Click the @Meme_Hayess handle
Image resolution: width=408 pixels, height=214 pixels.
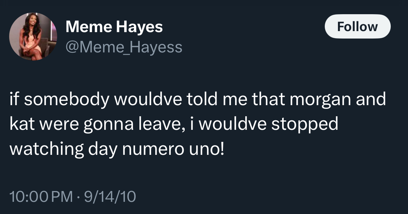coord(124,47)
